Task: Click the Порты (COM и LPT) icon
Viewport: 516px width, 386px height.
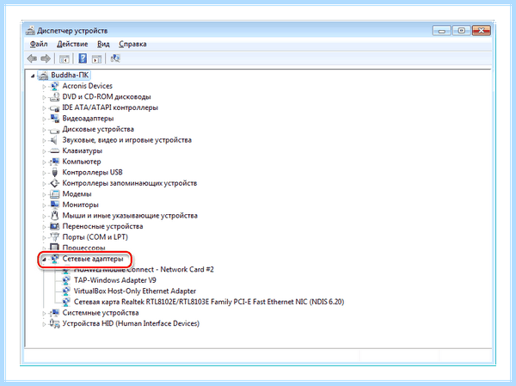Action: point(54,237)
